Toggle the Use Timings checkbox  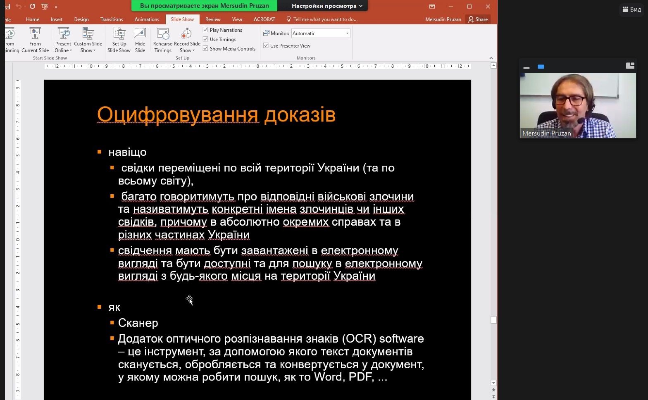(205, 39)
